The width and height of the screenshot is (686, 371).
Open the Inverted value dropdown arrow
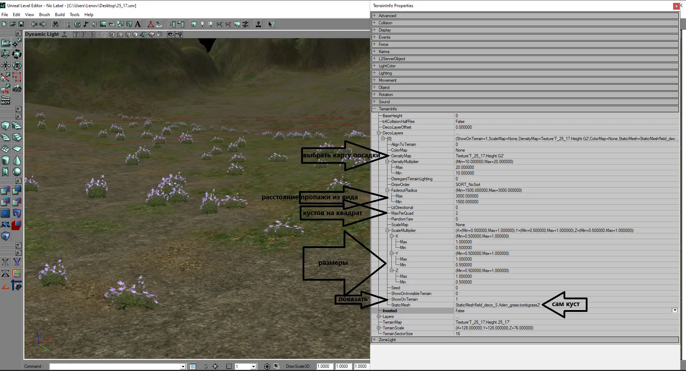coord(675,310)
